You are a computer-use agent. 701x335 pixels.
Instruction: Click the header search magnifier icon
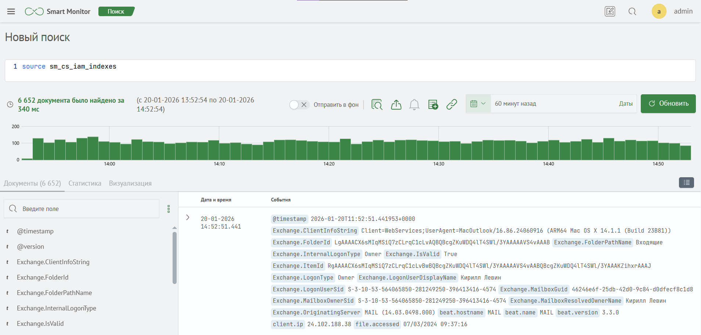tap(632, 11)
